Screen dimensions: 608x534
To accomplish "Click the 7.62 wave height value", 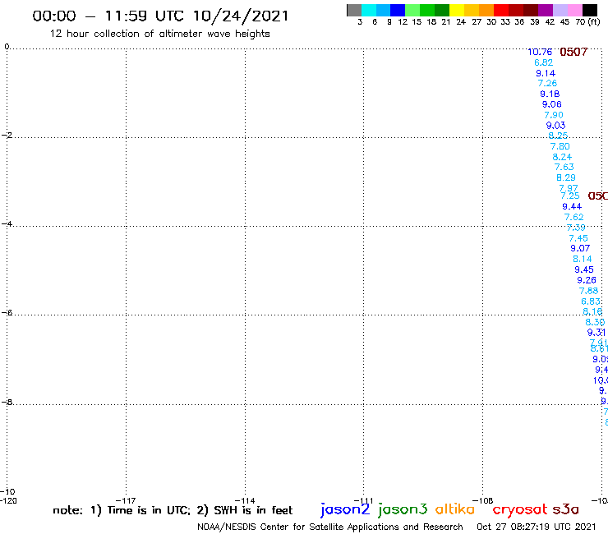I will (573, 217).
